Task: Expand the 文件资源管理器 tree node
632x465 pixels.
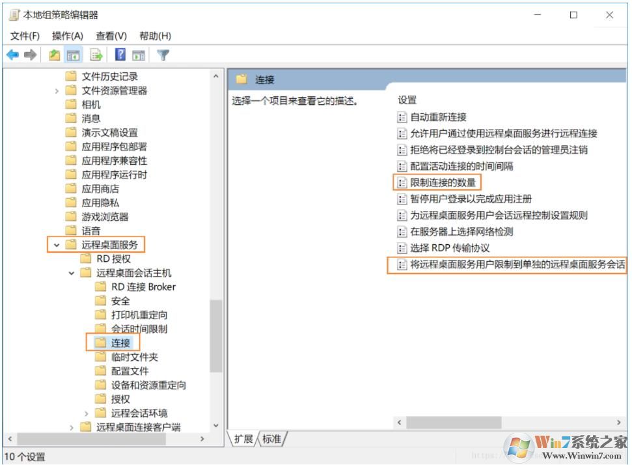Action: click(57, 89)
